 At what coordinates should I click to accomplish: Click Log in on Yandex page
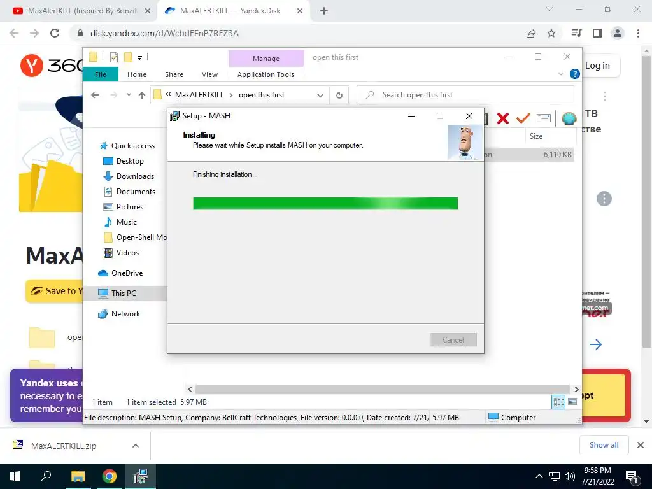point(597,66)
